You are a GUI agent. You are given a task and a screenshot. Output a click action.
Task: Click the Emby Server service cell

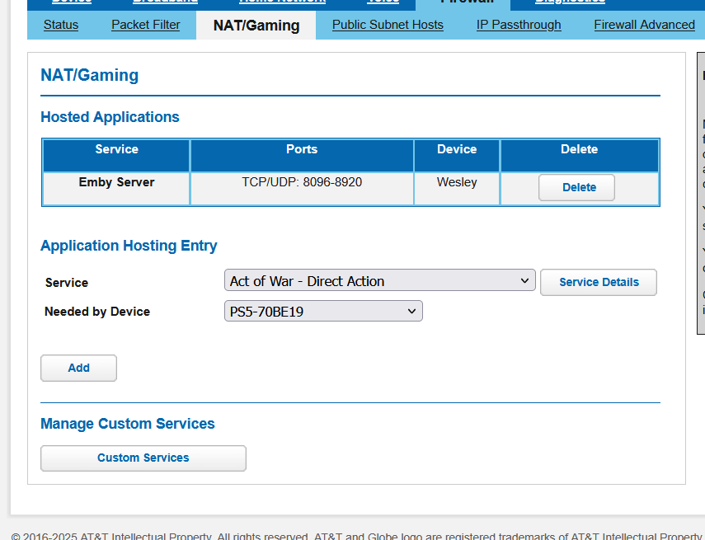(x=116, y=189)
